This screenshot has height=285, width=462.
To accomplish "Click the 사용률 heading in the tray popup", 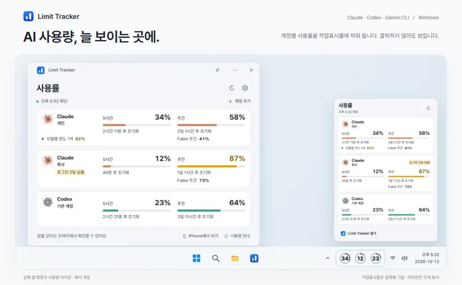I will click(x=345, y=106).
